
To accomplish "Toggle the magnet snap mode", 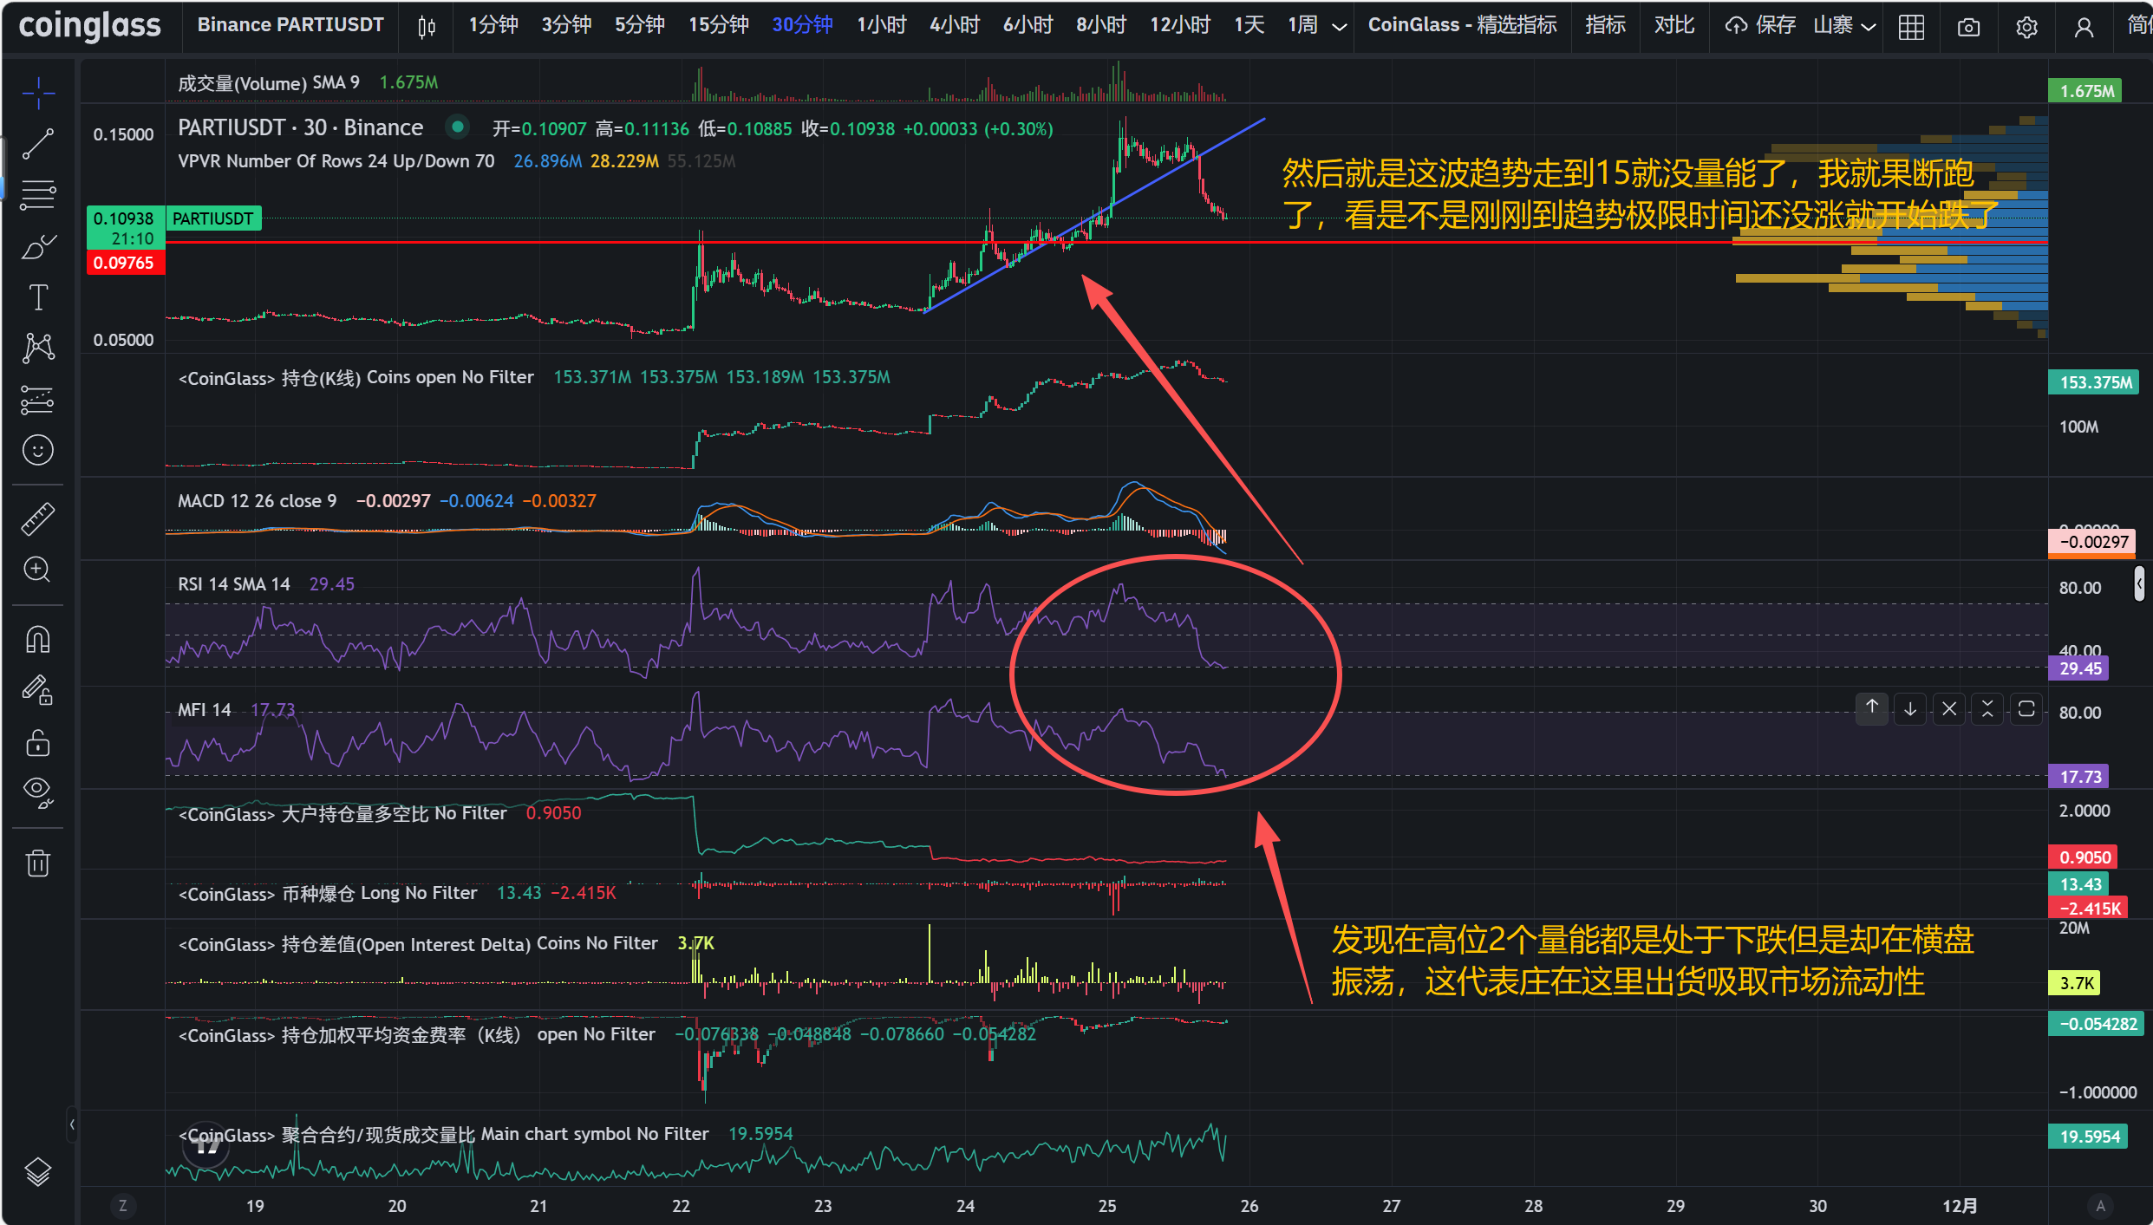I will 38,640.
